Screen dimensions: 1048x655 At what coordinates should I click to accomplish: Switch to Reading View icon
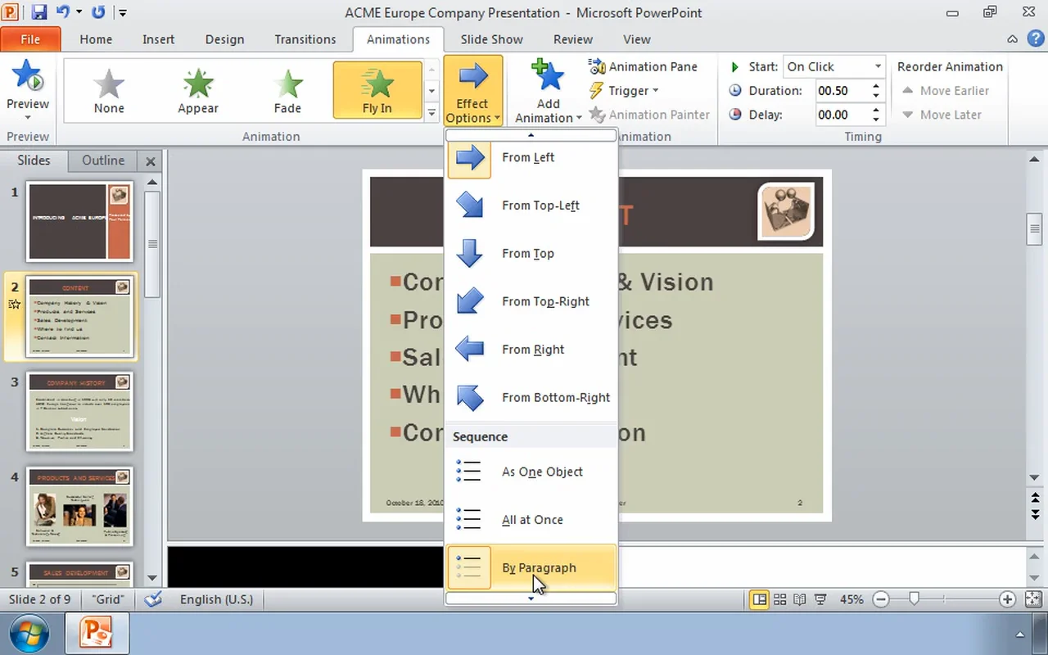click(x=800, y=599)
